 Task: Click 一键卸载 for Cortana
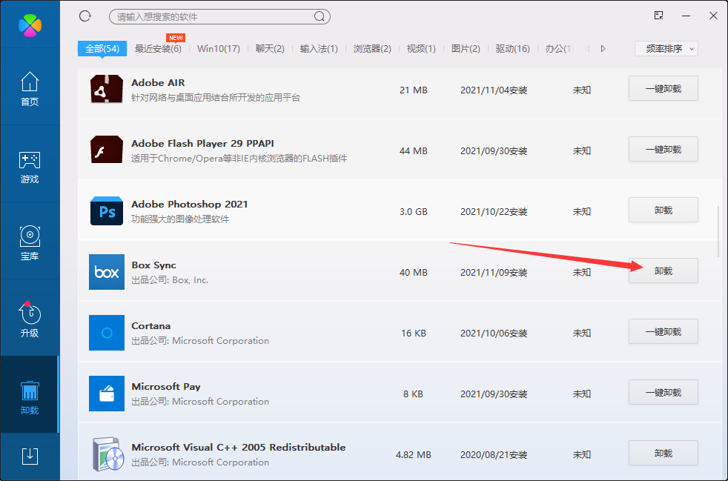pos(664,331)
